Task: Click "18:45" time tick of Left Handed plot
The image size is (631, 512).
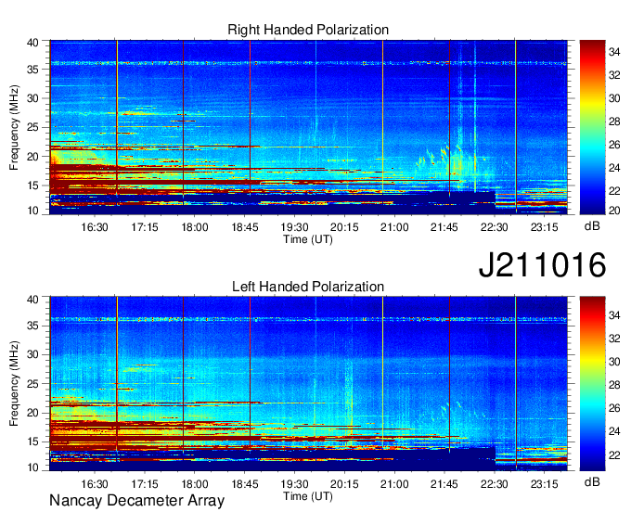Action: pos(245,484)
